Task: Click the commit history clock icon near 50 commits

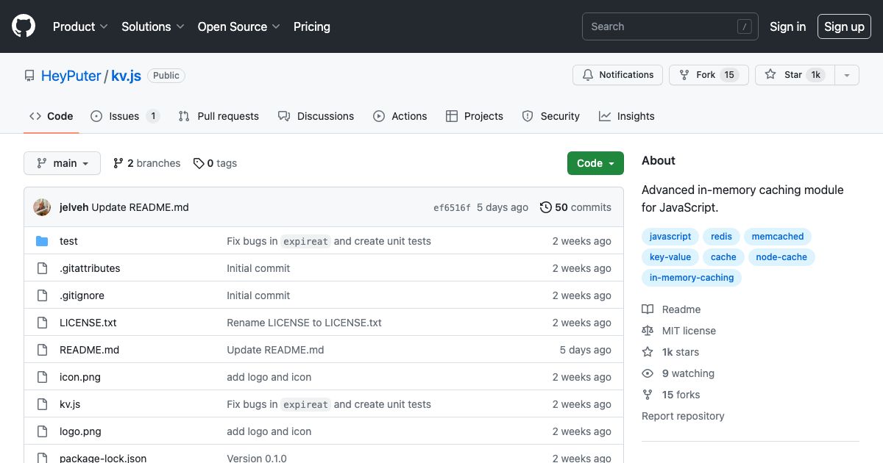Action: pyautogui.click(x=545, y=207)
